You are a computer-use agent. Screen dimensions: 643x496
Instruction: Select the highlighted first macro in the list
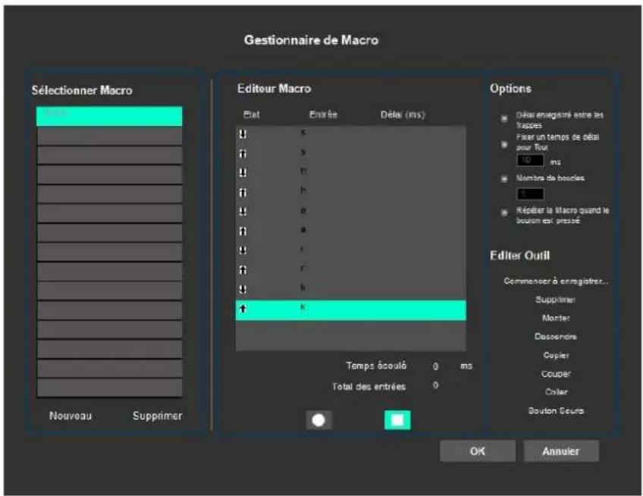109,116
